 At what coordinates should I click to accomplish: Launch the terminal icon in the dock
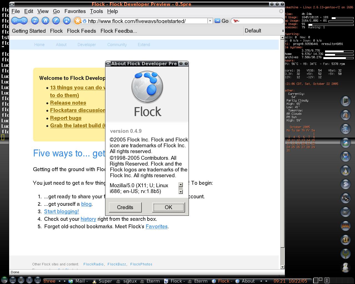346,101
